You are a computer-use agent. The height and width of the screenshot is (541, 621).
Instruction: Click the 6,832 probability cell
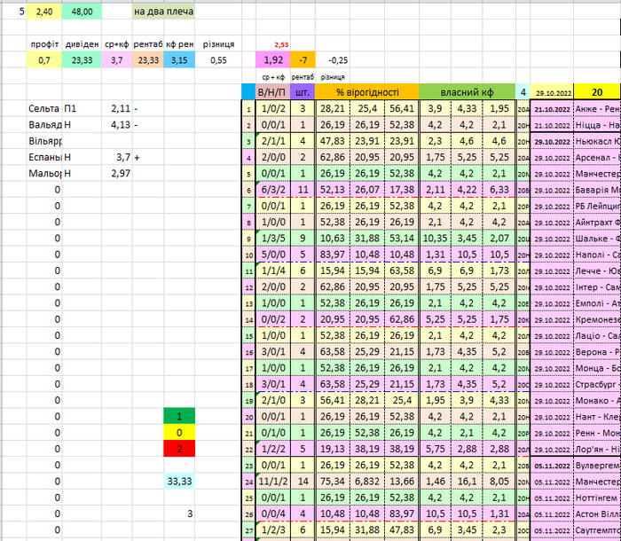[367, 482]
